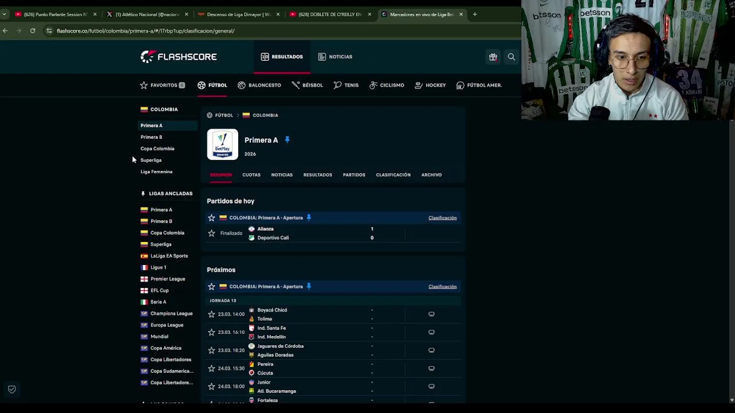Open Liga Femenina in sidebar
735x413 pixels.
click(156, 172)
